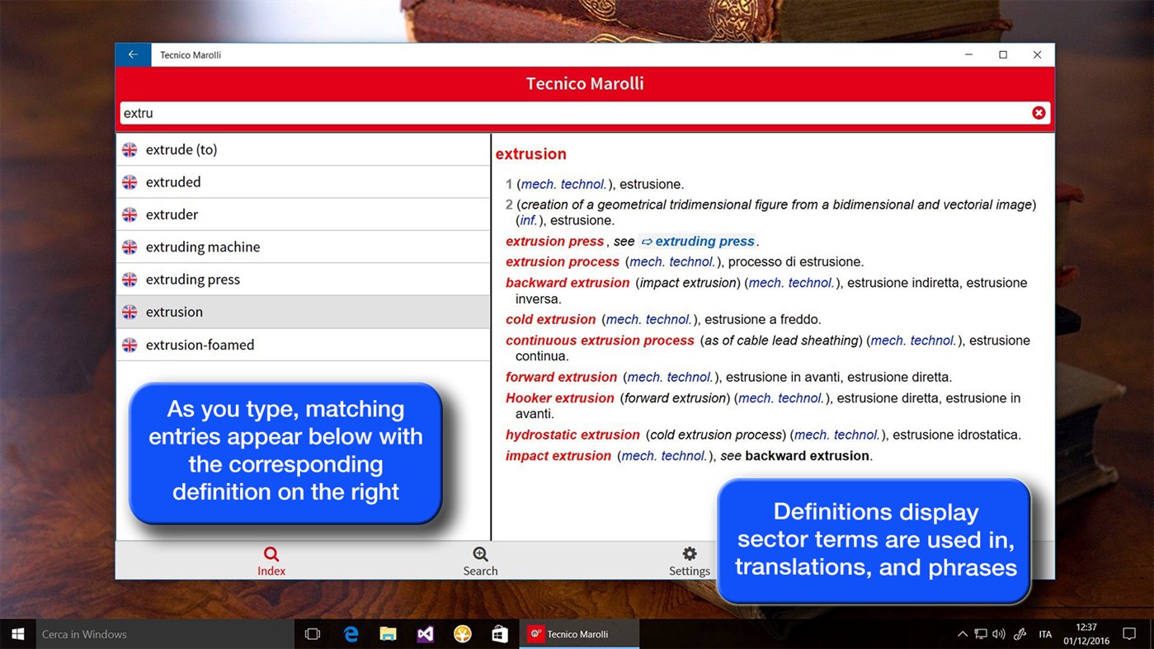
Task: Select the Tecnico Marolli taskbar icon
Action: tap(579, 633)
